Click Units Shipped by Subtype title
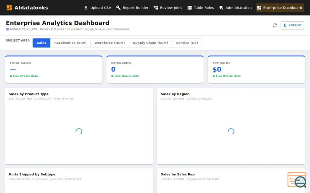Image resolution: width=310 pixels, height=193 pixels. click(32, 174)
